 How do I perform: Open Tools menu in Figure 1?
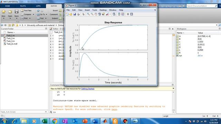tap(95, 10)
